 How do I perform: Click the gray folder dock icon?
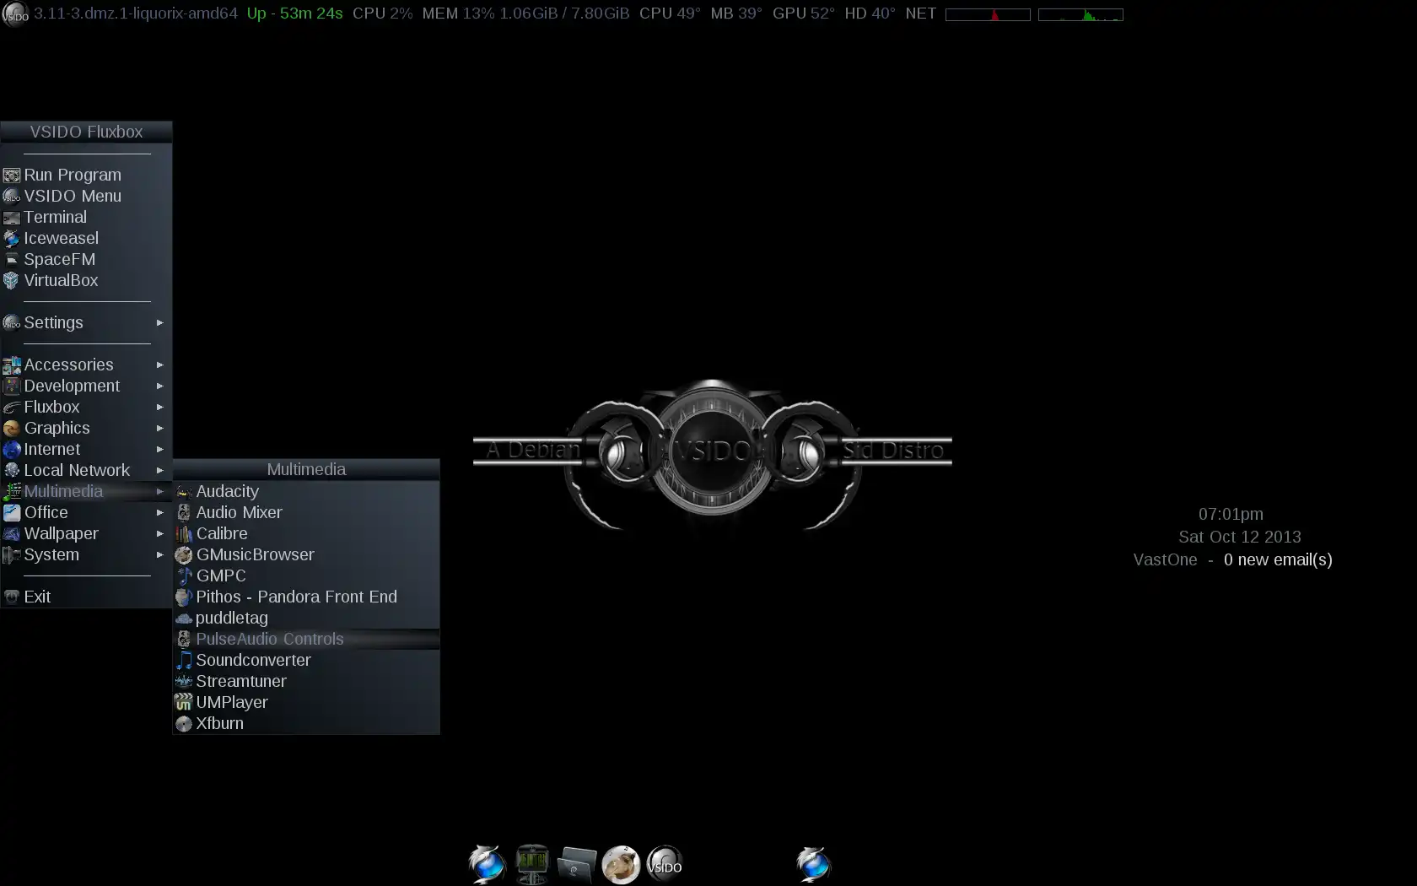pyautogui.click(x=577, y=865)
